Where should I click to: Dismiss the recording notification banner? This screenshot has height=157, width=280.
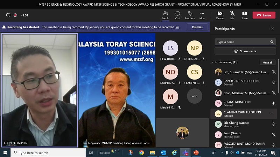click(x=197, y=27)
